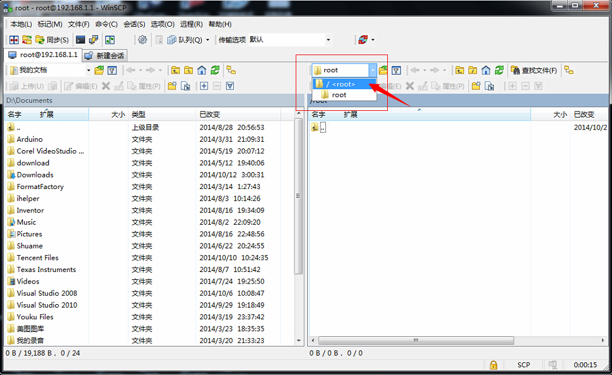The image size is (612, 375).
Task: Open the 命令(C) menu
Action: pos(106,24)
